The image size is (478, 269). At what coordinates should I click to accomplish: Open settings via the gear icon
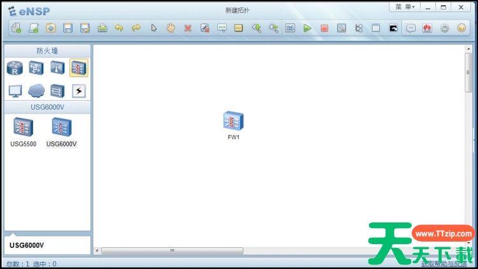coord(444,28)
